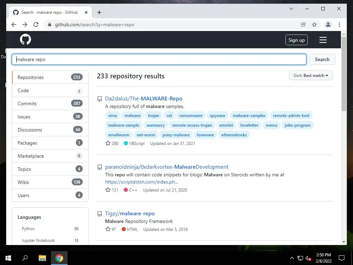Filter results by Python language

pos(50,229)
